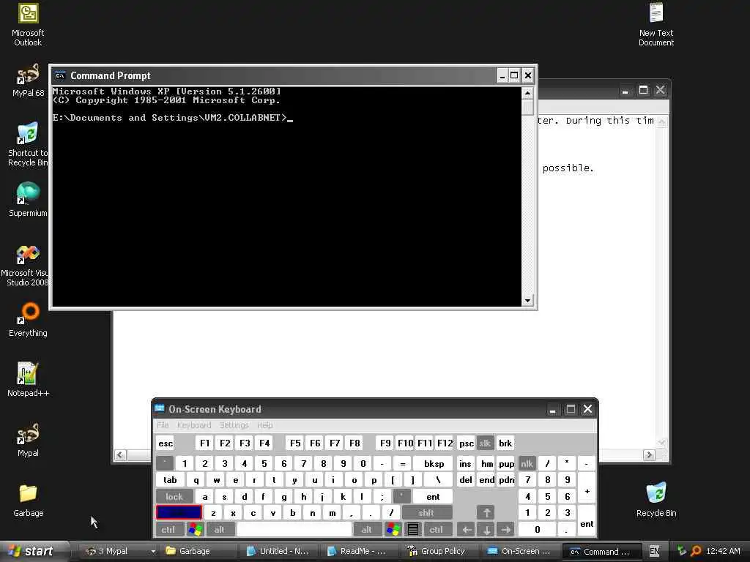Screen dimensions: 750x562
Task: Click the search tray icon in taskbar
Action: 696,551
